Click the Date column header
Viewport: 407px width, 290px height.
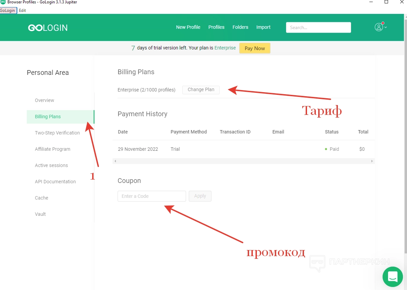(123, 132)
